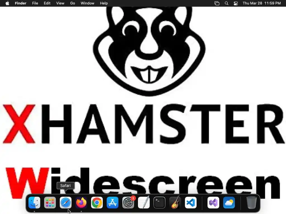The width and height of the screenshot is (286, 214).
Task: Launch Safari from the Dock
Action: pos(66,203)
